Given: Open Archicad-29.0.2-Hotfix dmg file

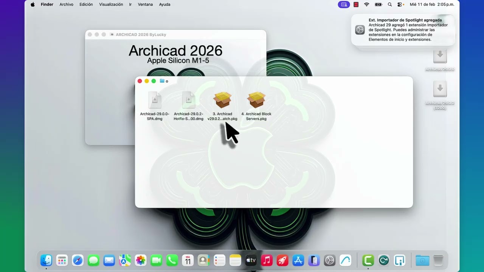Looking at the screenshot, I should 188,107.
